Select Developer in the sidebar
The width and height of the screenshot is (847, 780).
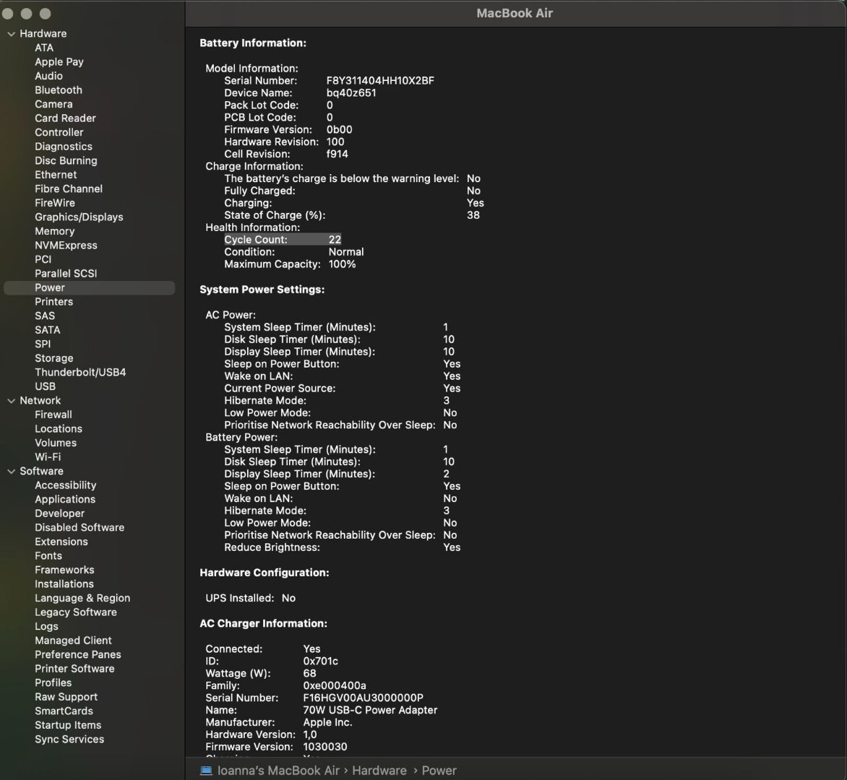pos(59,513)
